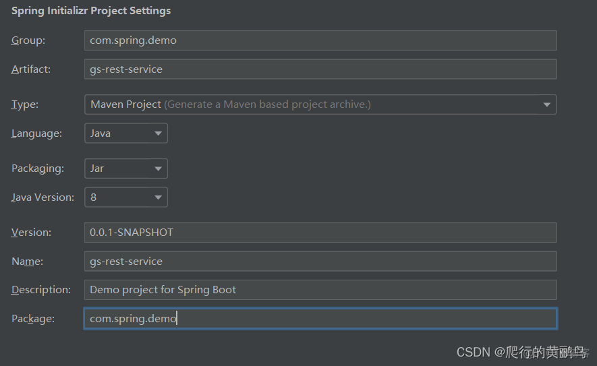This screenshot has height=366, width=597.
Task: Click the "Package:" label
Action: [x=33, y=319]
